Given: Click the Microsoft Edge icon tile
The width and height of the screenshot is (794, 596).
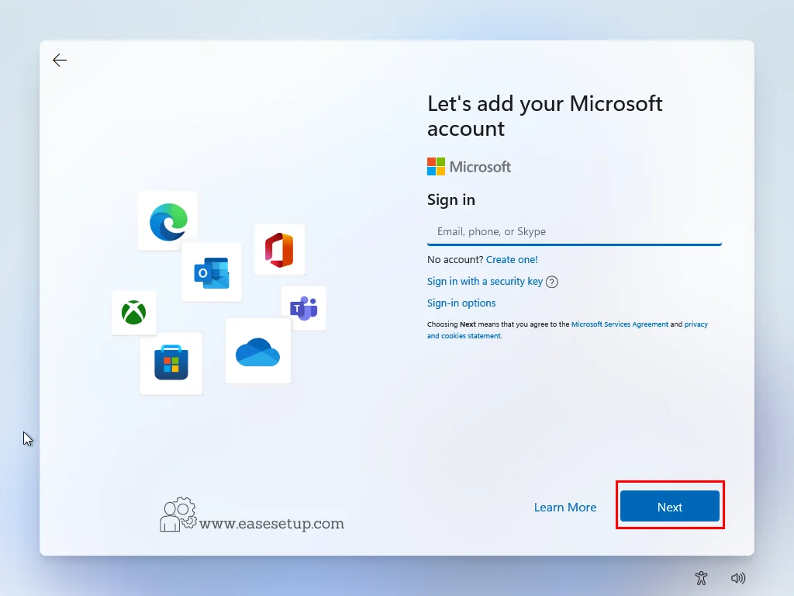Looking at the screenshot, I should (168, 221).
